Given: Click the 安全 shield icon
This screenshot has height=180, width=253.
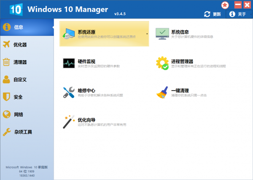Looking at the screenshot, I should (x=6, y=97).
